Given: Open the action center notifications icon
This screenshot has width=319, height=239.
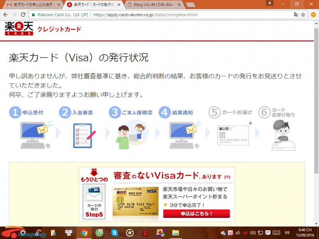Looking at the screenshot, I should pos(268,233).
